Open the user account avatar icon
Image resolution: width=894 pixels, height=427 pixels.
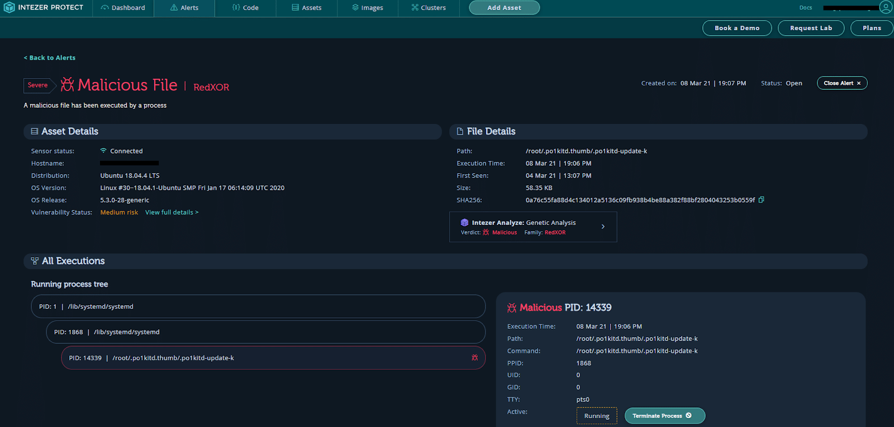pos(886,7)
